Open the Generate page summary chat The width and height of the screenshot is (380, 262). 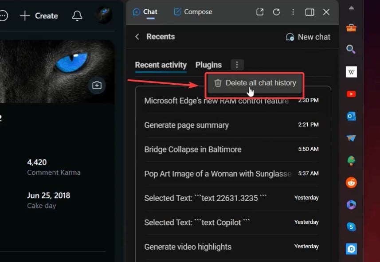click(231, 125)
